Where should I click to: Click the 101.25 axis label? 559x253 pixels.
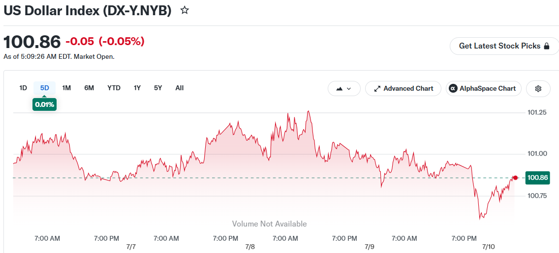pyautogui.click(x=537, y=113)
